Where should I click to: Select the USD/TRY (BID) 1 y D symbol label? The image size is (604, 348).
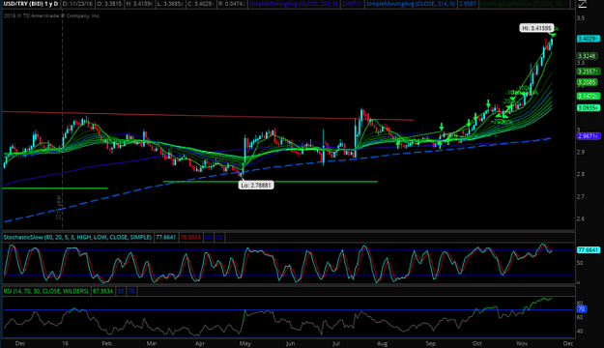tap(31, 4)
